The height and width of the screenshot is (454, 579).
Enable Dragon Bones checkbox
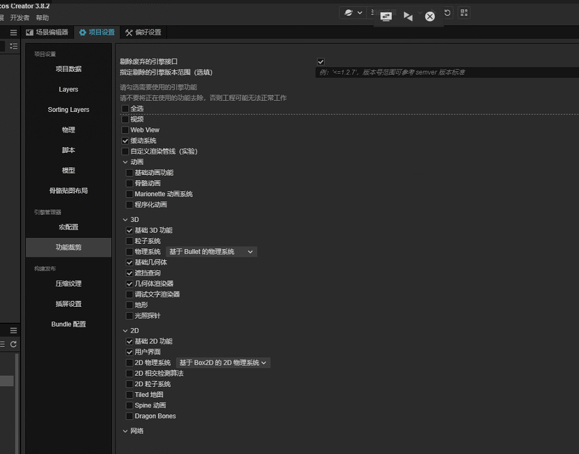point(129,416)
